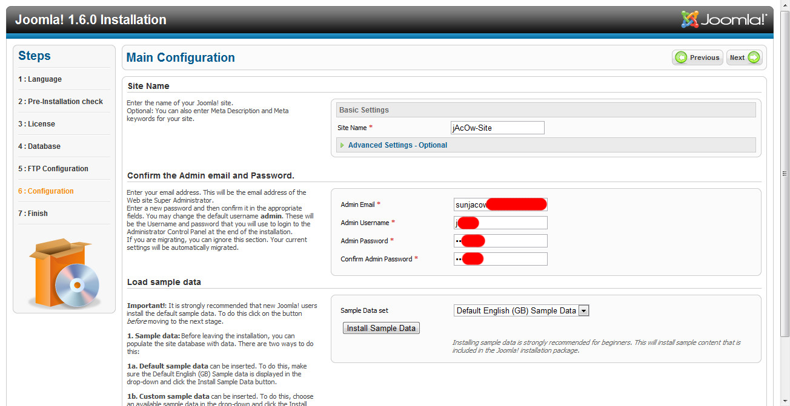The image size is (790, 406).
Task: Proceed to the Next installation step
Action: click(x=745, y=57)
